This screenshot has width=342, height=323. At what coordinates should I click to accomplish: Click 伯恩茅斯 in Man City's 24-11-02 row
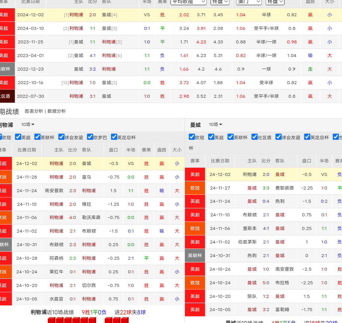(x=247, y=242)
